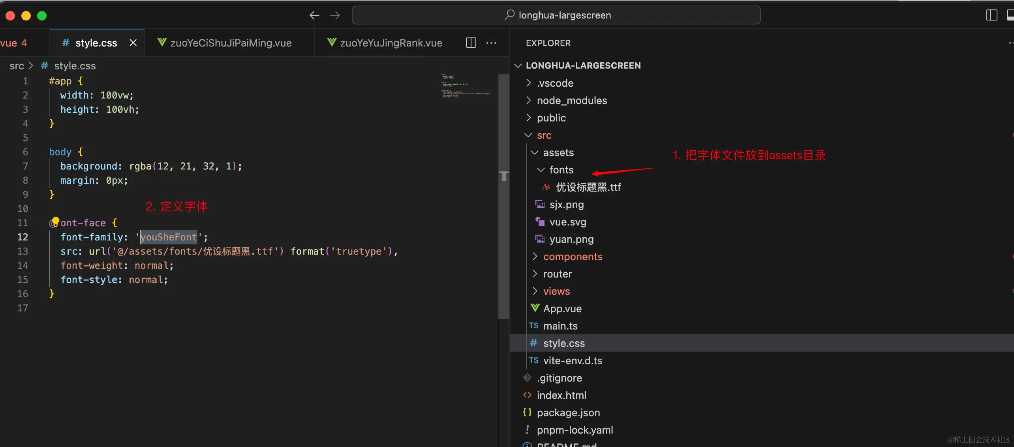Screen dimensions: 1014x447
Task: Switch to zuoYeCiShuJiPaiMing.vue tab
Action: (231, 43)
